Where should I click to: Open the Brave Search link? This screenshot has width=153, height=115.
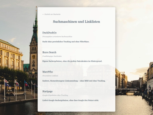49,52
